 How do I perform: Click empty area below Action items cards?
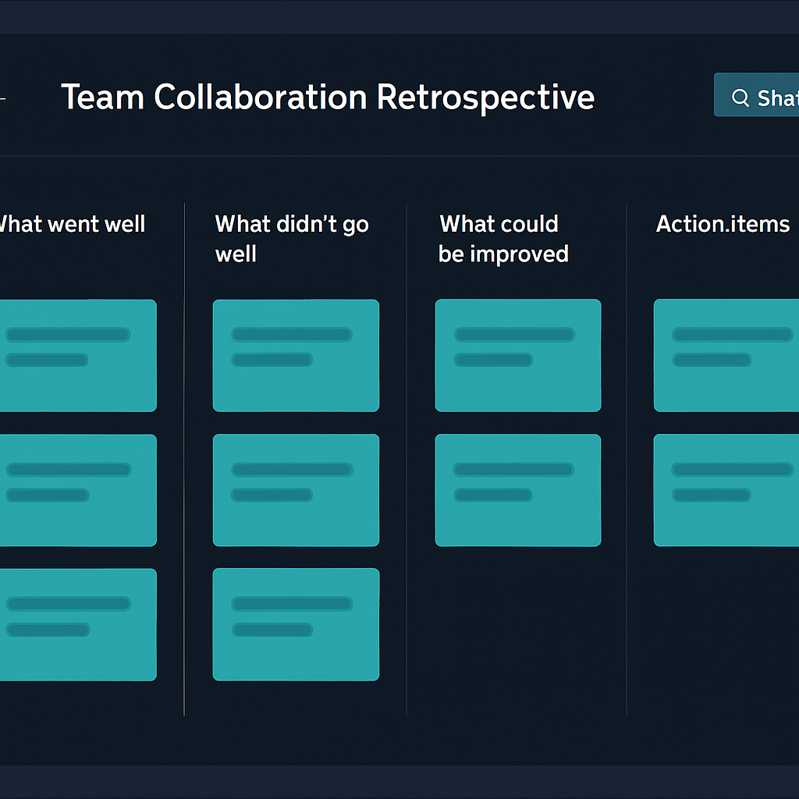[713, 632]
